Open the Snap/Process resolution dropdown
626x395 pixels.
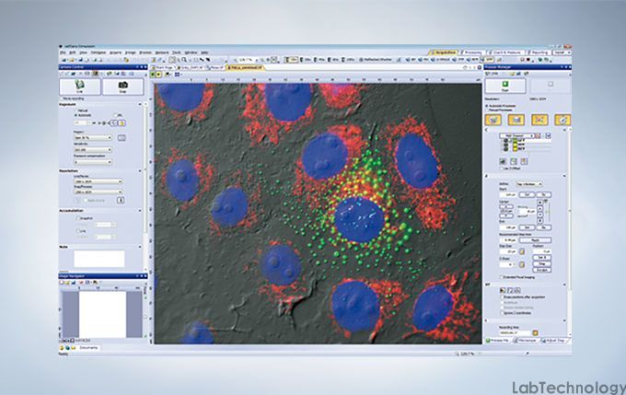(98, 192)
